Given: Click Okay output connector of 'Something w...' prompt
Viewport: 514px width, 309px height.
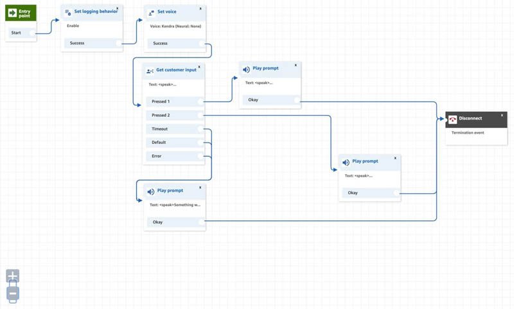Looking at the screenshot, I should point(202,222).
